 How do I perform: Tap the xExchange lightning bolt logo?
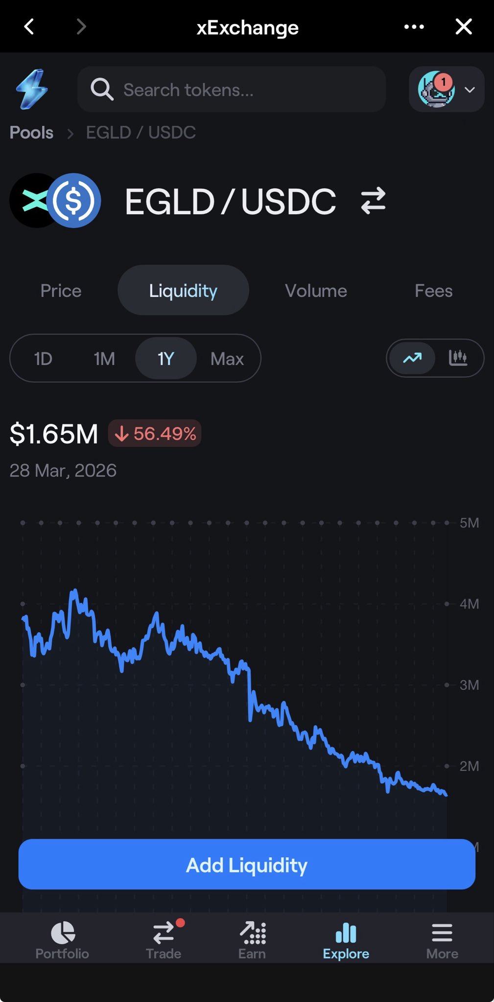tap(32, 89)
